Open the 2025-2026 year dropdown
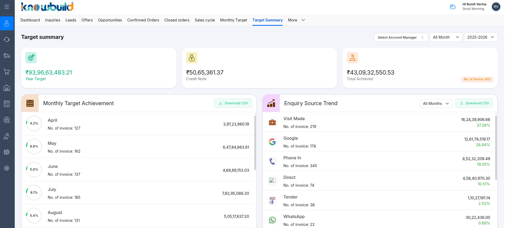The height and width of the screenshot is (228, 506). (x=481, y=37)
